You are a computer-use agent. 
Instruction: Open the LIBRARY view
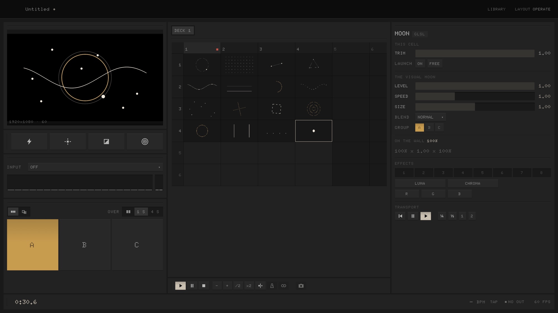coord(497,9)
